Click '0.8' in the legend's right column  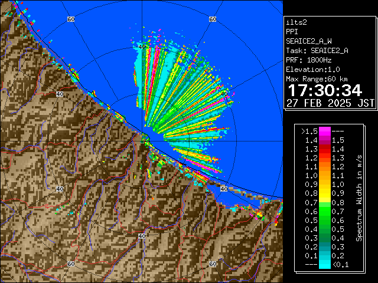pos(338,203)
